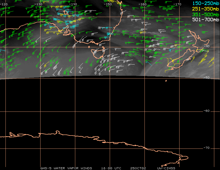Screen dimensions: 220x170
Task: Click the 150-250mb cyan legend label
Action: click(x=205, y=3)
